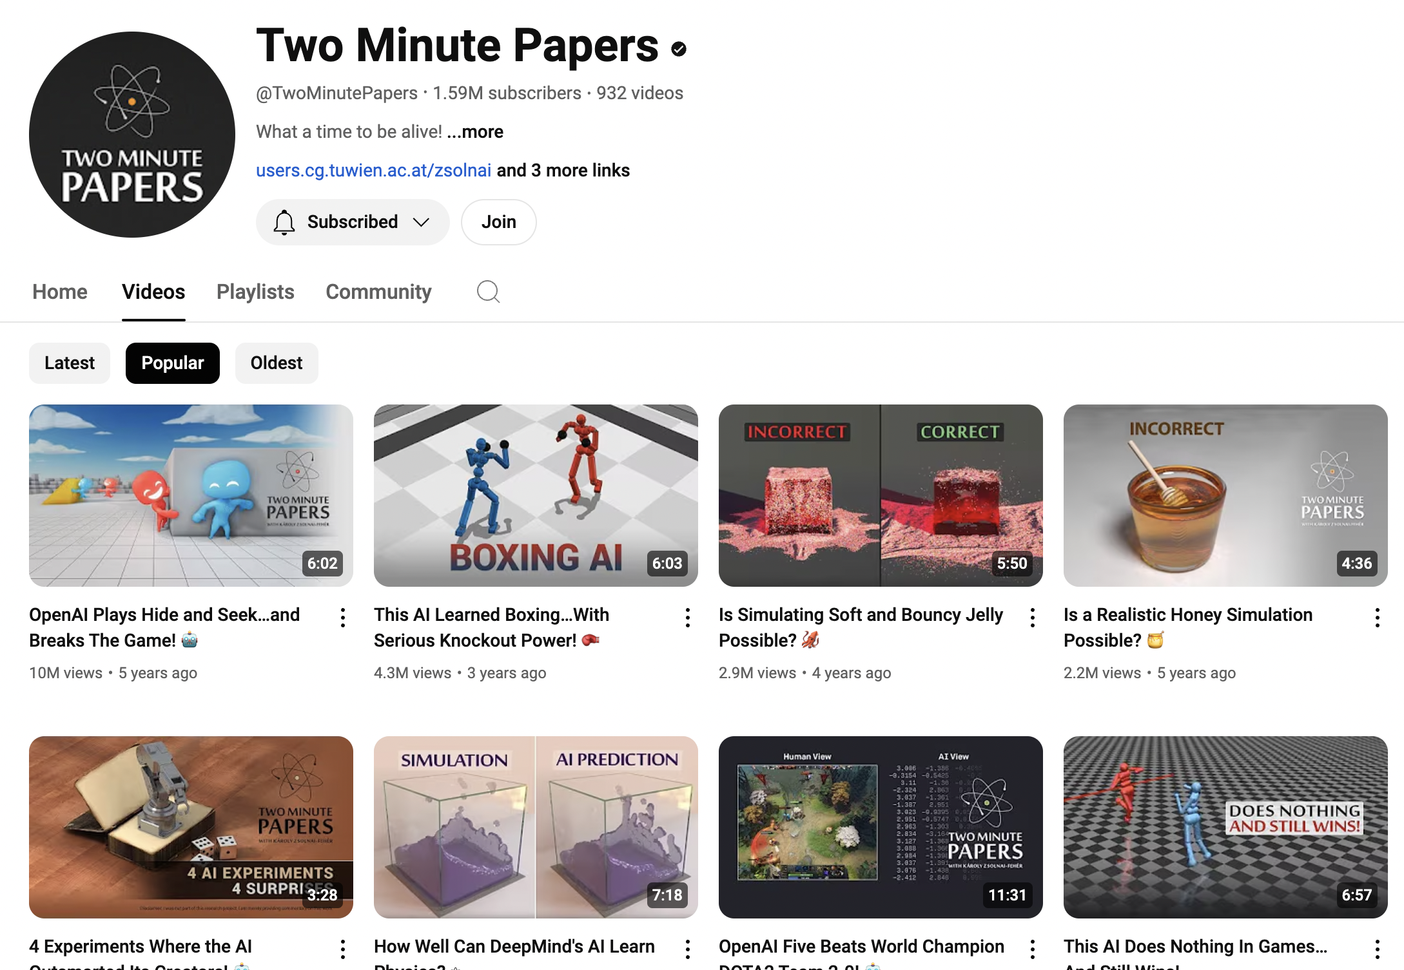1404x970 pixels.
Task: Open options menu for Soft and Bouncy Jelly video
Action: coord(1033,618)
